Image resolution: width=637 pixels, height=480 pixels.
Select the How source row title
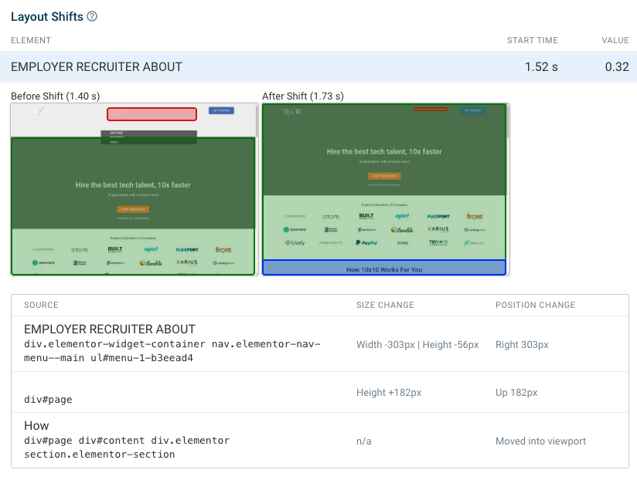pos(36,426)
